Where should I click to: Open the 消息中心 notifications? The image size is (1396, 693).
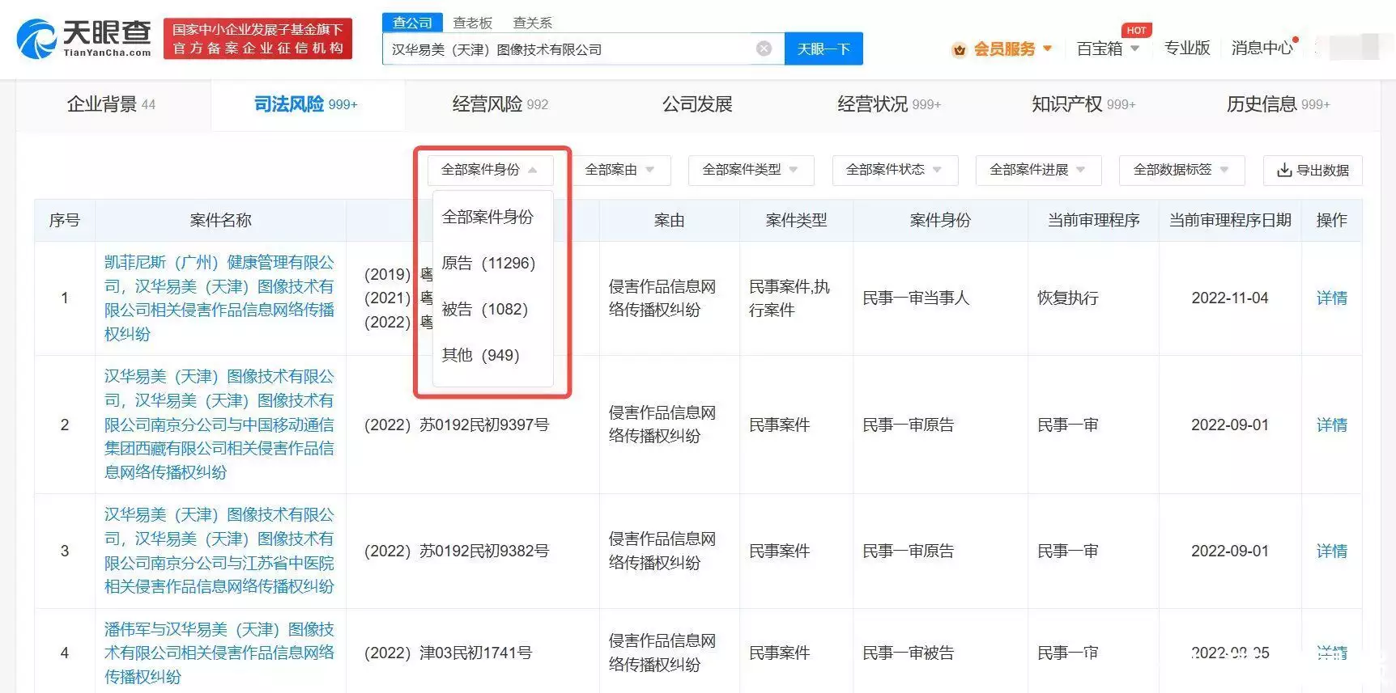1262,49
